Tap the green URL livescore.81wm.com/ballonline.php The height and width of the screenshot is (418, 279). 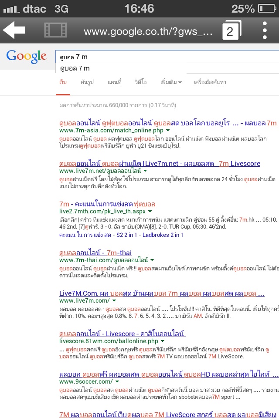109,341
